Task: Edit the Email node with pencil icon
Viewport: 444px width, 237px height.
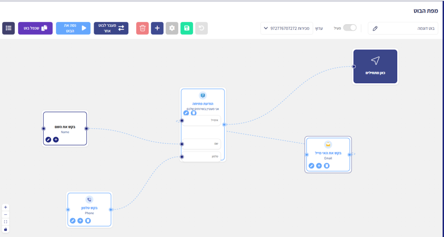Action: 311,166
